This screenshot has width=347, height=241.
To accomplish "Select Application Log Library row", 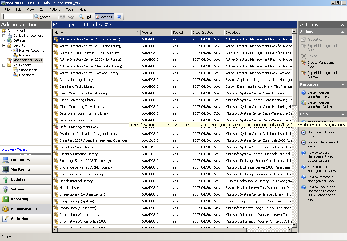I will (172, 80).
